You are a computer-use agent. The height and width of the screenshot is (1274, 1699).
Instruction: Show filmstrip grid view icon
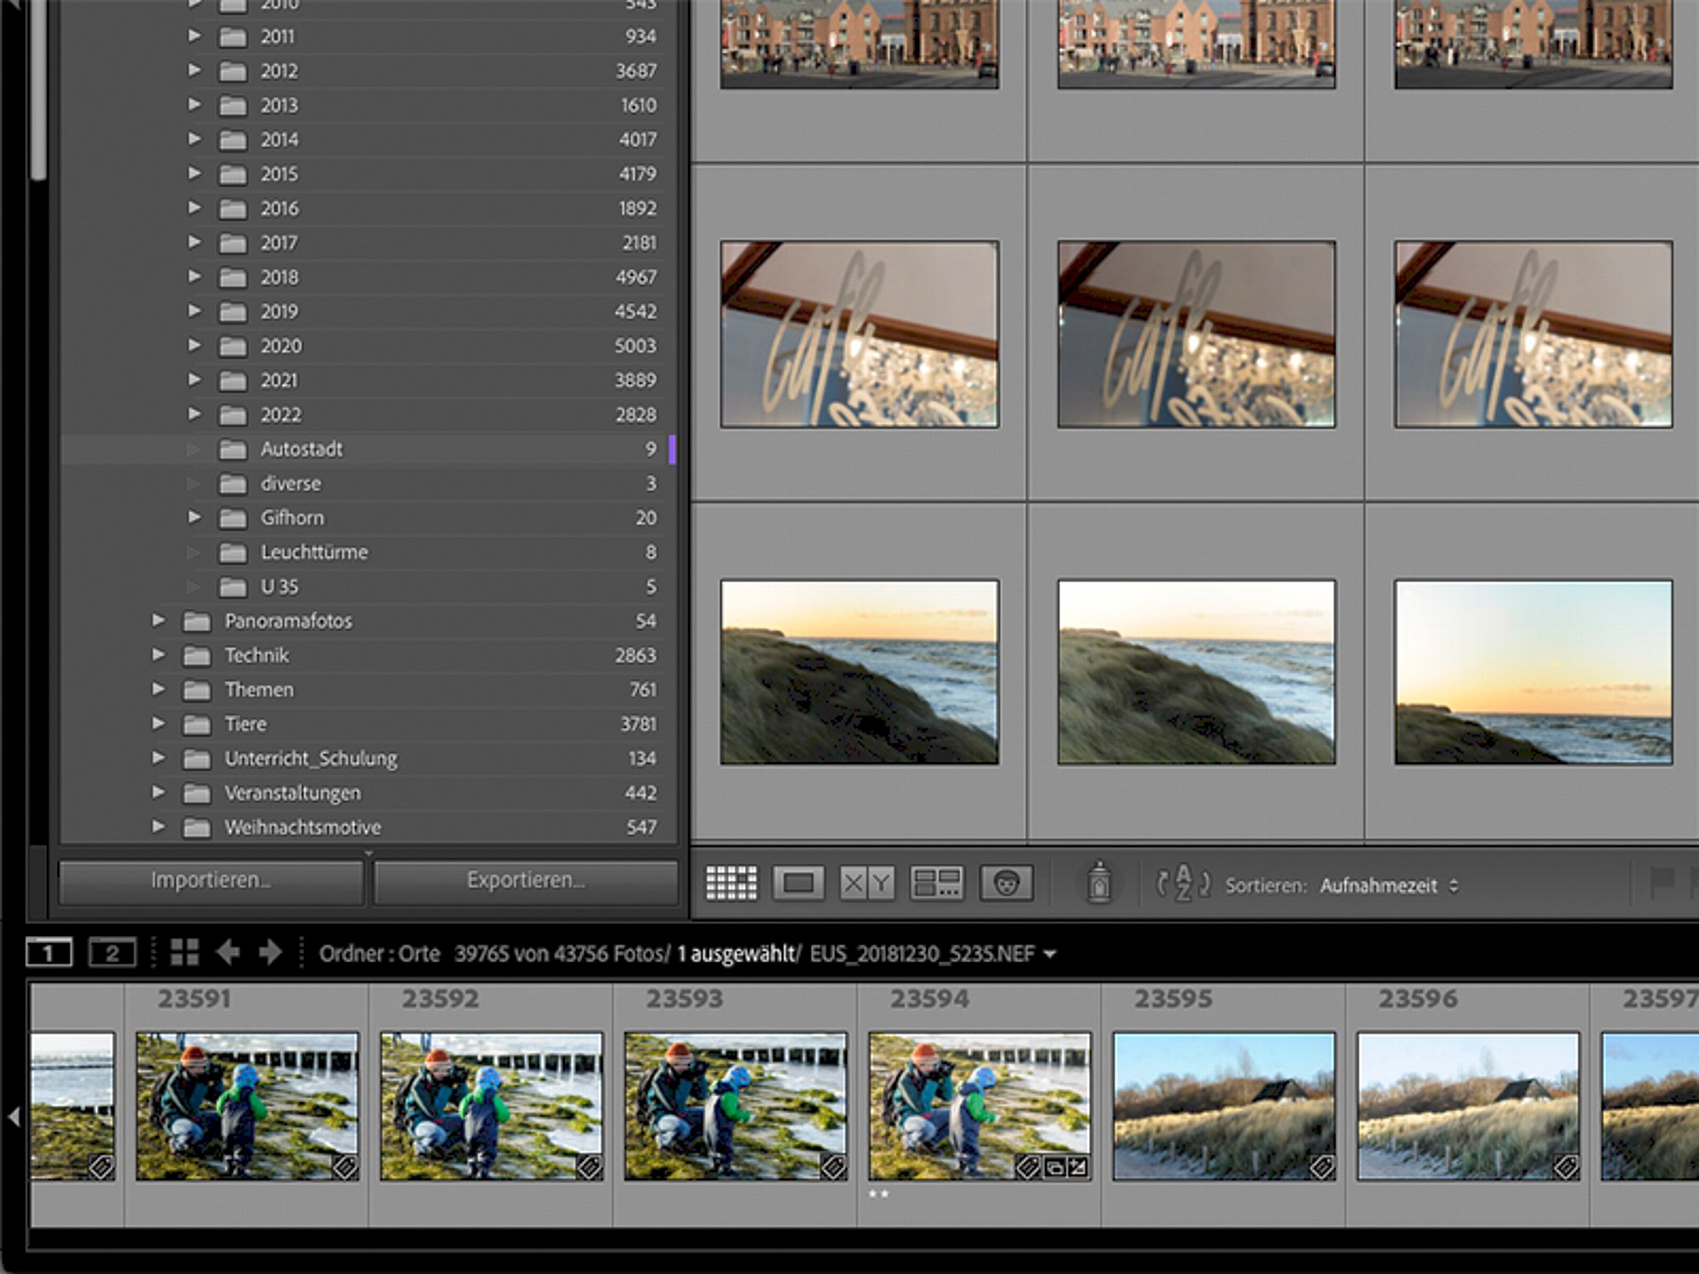(x=184, y=953)
